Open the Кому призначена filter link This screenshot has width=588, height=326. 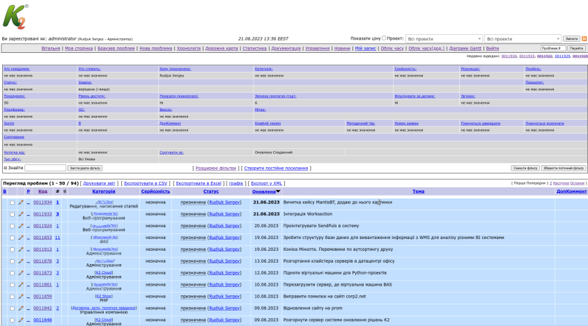coord(175,69)
